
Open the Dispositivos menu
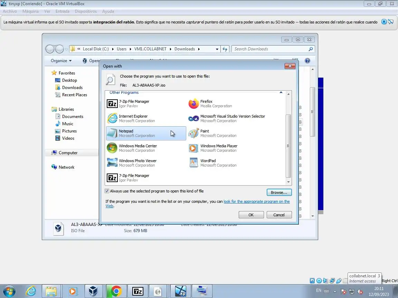pyautogui.click(x=86, y=11)
